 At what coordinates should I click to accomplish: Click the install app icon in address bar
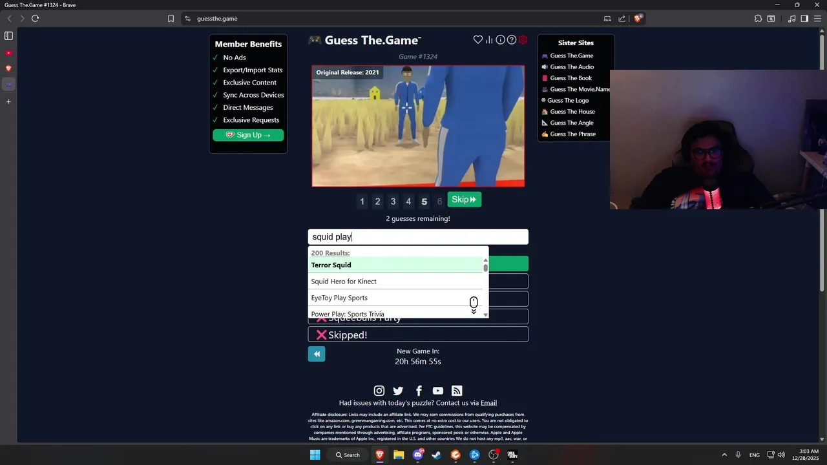[x=607, y=19]
